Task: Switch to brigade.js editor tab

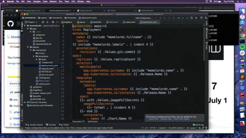Action: pos(67,22)
